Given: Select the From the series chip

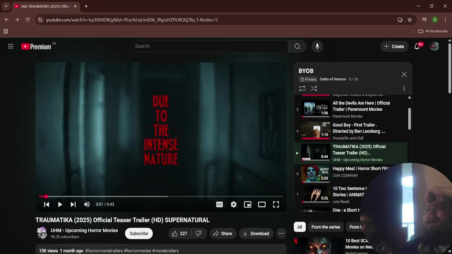Looking at the screenshot, I should point(326,227).
